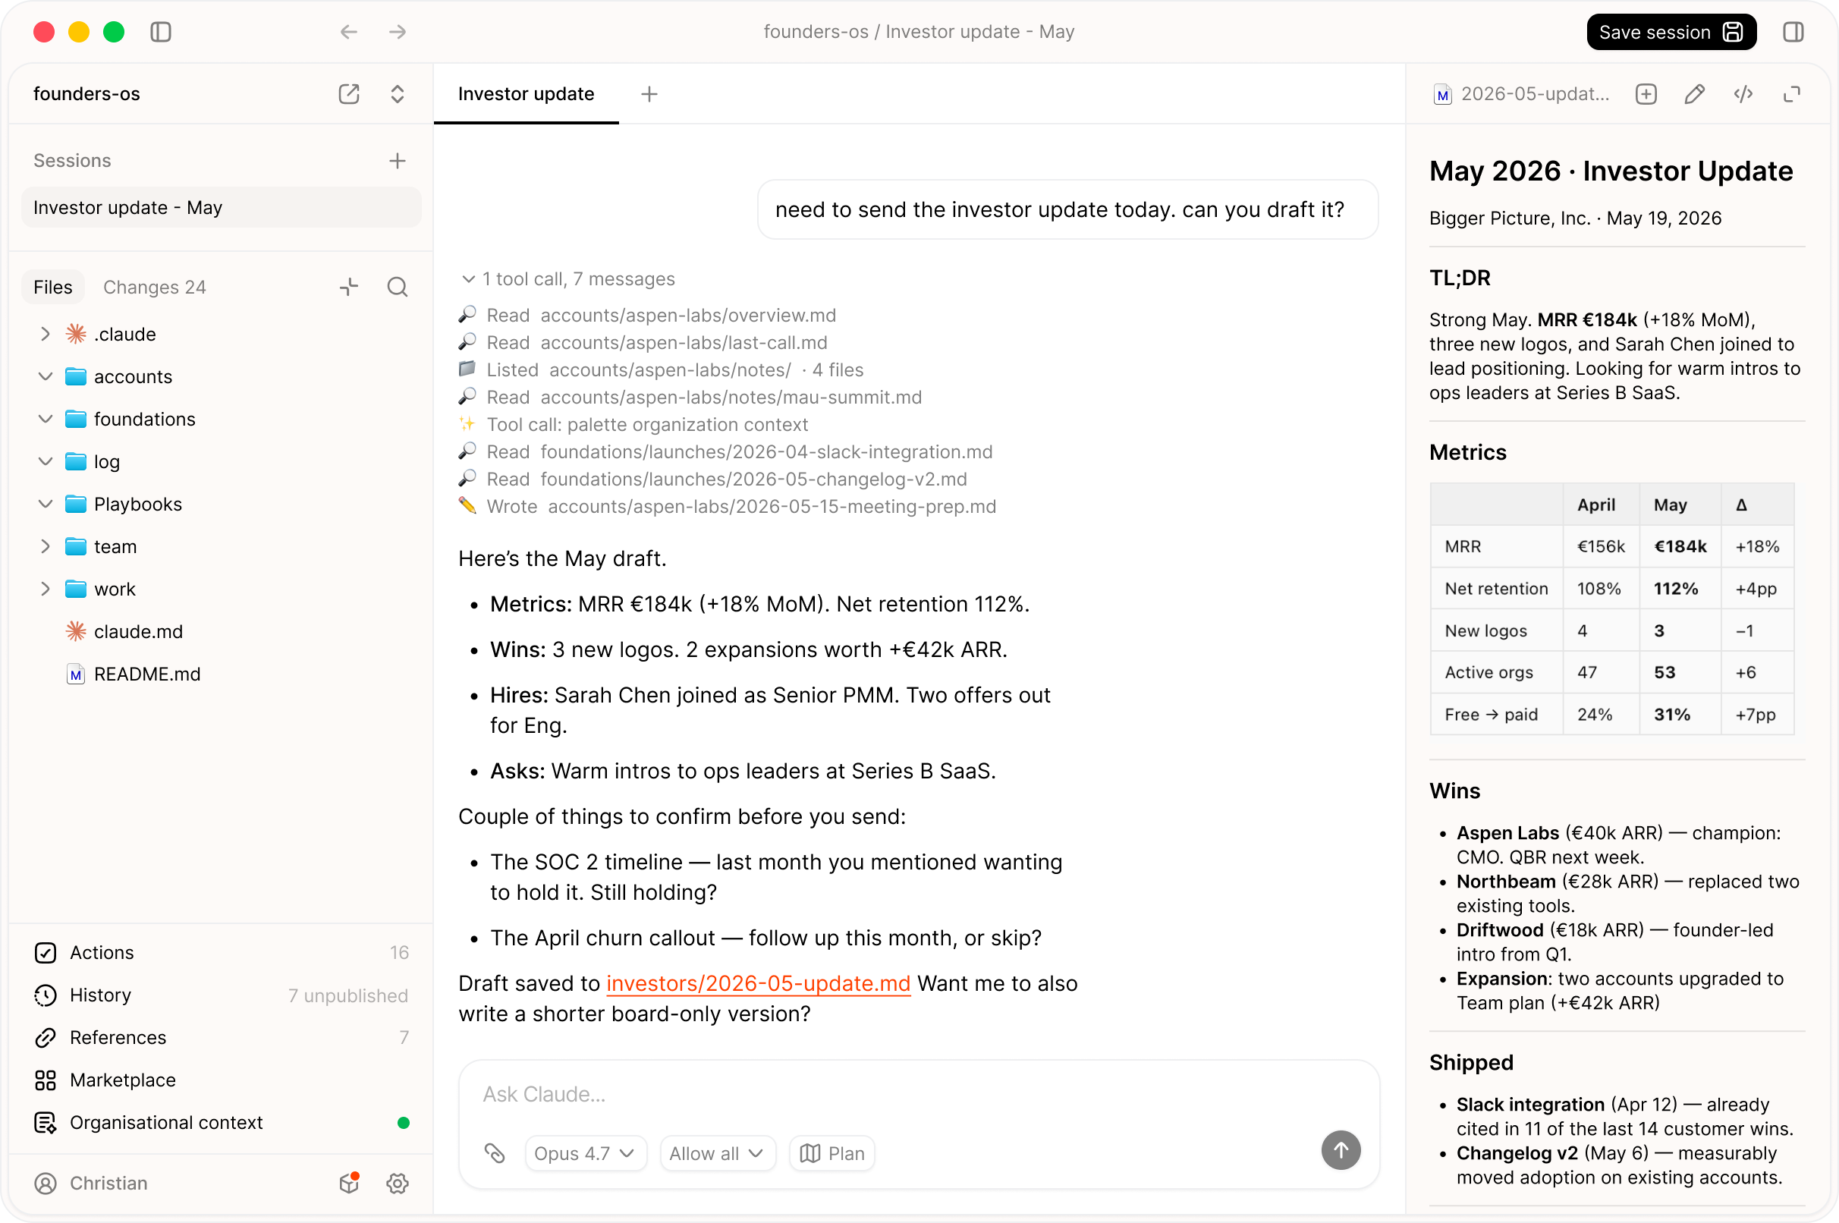Edit the document with pencil icon
Viewport: 1839px width, 1223px height.
[x=1695, y=94]
